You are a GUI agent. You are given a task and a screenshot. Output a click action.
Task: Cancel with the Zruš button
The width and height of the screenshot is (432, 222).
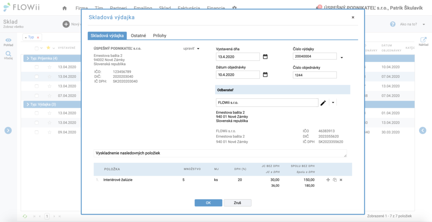[x=238, y=203]
